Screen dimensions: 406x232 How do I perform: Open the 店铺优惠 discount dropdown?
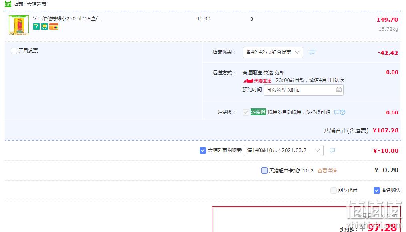[x=273, y=52]
